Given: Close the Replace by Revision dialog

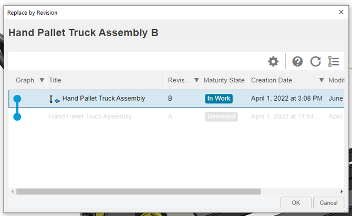Looking at the screenshot, I should [x=341, y=12].
